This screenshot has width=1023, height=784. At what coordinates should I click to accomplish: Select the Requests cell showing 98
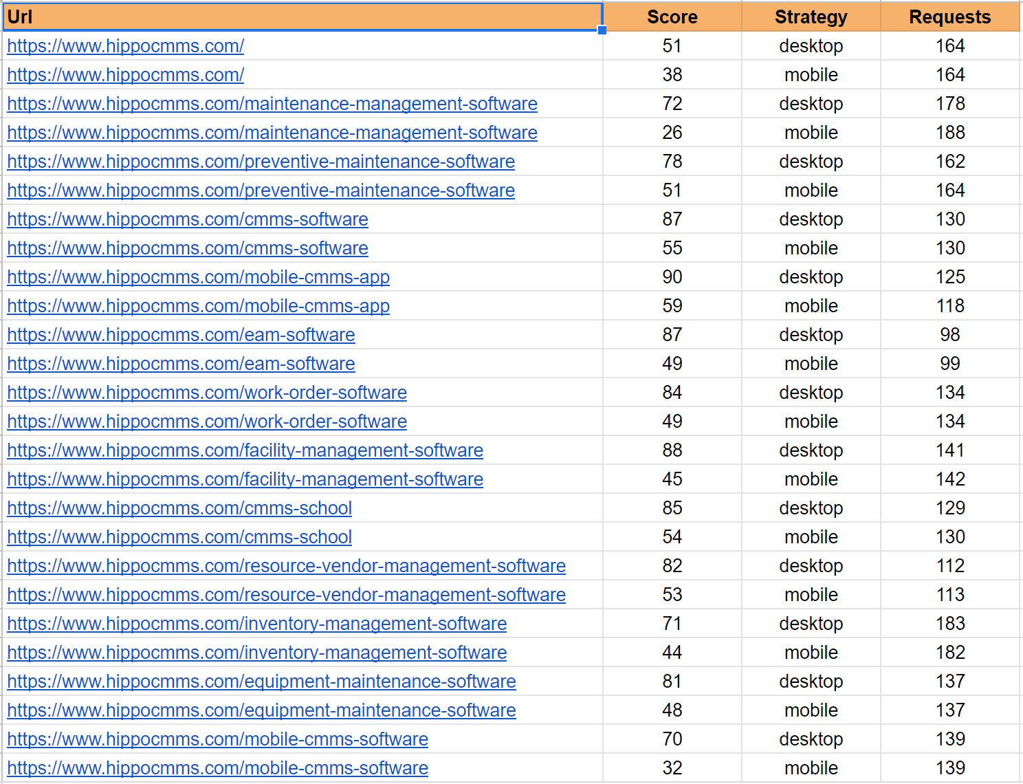coord(950,335)
